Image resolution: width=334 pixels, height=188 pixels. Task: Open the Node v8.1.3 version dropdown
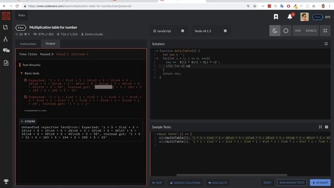(x=210, y=31)
